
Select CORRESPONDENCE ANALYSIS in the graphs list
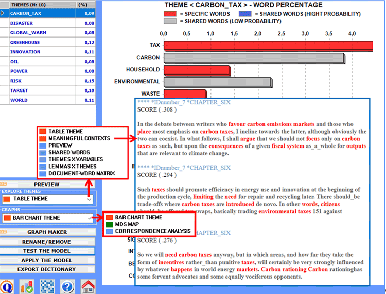(x=149, y=231)
